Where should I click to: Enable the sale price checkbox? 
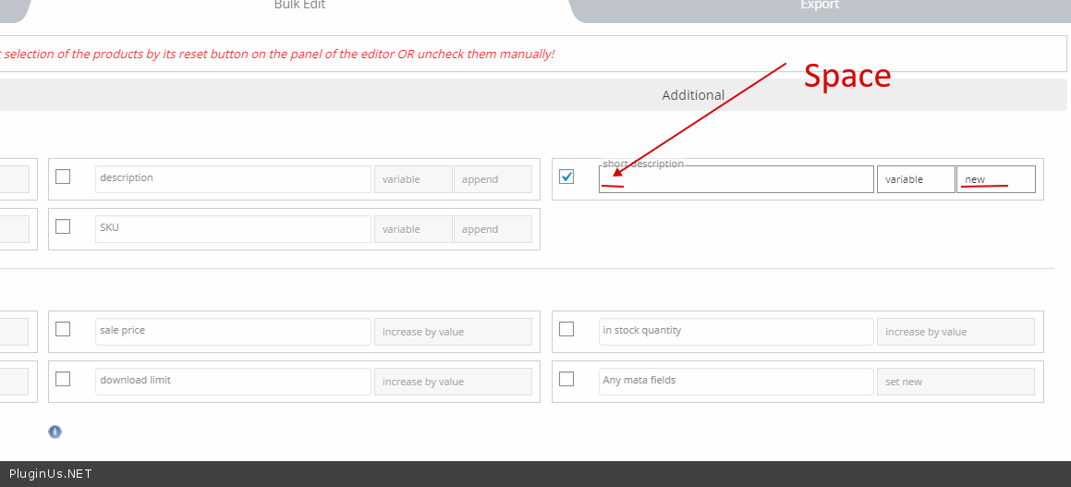click(63, 329)
